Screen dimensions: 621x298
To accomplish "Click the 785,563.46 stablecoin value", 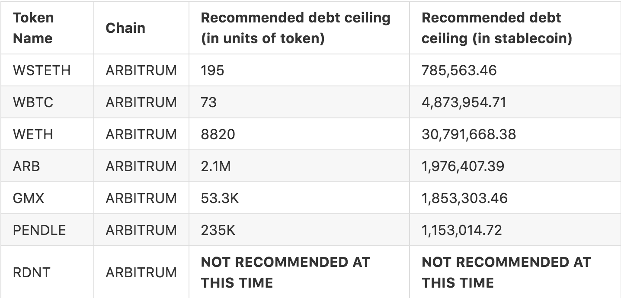I will point(459,70).
